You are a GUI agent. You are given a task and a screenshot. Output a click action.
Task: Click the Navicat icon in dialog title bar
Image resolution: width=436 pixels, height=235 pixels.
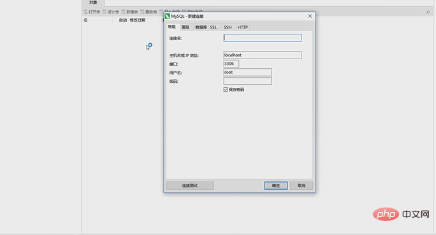[167, 17]
